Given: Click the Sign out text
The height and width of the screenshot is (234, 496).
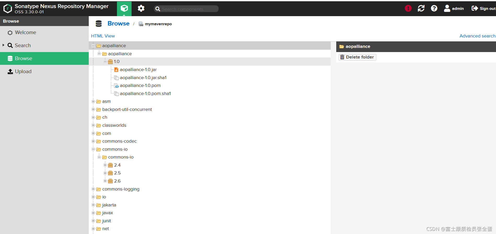Looking at the screenshot, I should click(x=487, y=9).
